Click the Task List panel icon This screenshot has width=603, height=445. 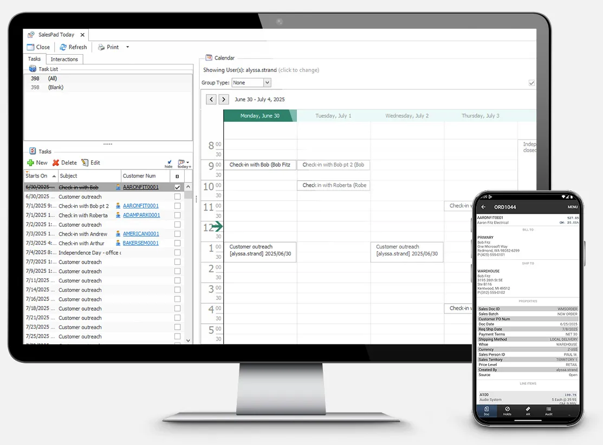click(33, 69)
